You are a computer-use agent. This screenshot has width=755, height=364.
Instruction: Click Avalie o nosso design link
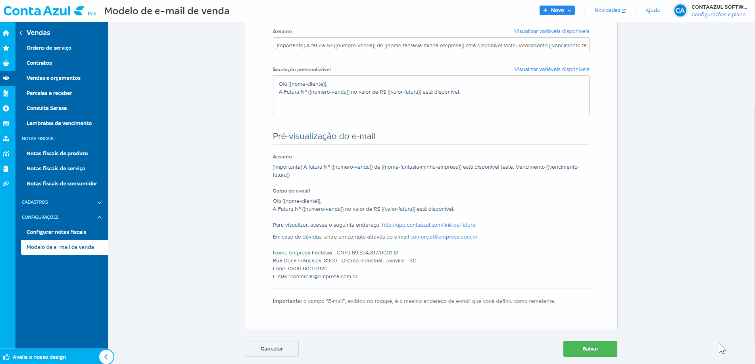(x=39, y=357)
